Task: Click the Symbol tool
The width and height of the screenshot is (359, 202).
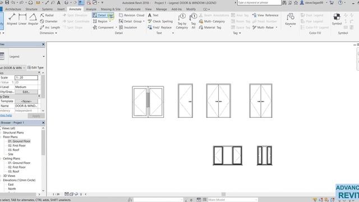Action: 337,19
